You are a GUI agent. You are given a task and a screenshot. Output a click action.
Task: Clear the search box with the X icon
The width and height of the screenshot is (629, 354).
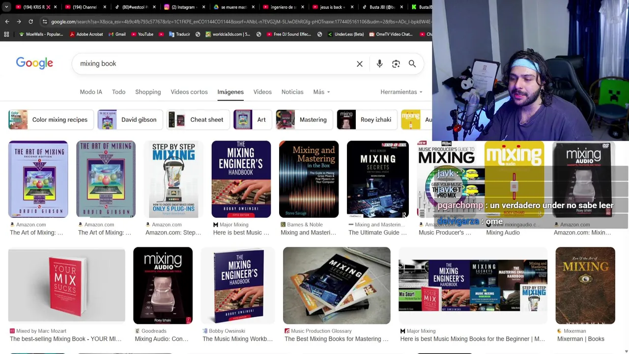click(x=360, y=64)
